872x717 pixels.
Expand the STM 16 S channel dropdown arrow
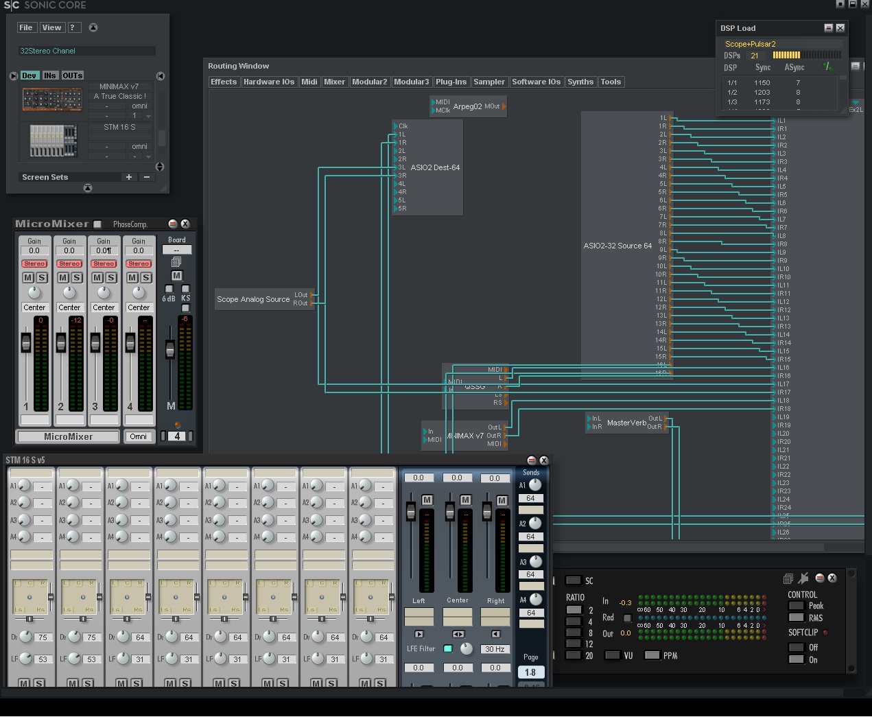pos(148,156)
